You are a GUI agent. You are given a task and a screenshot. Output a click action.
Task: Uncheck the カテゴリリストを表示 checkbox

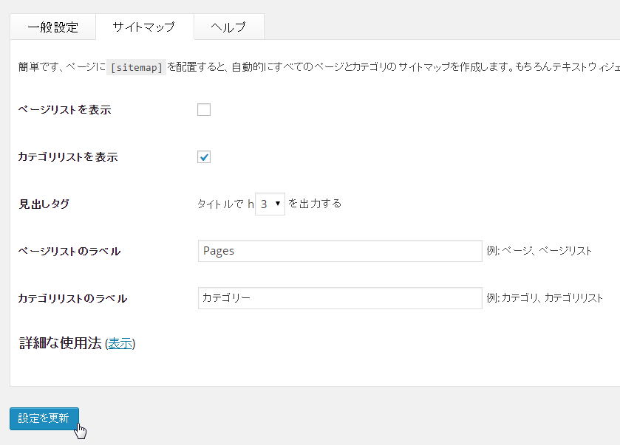click(204, 156)
